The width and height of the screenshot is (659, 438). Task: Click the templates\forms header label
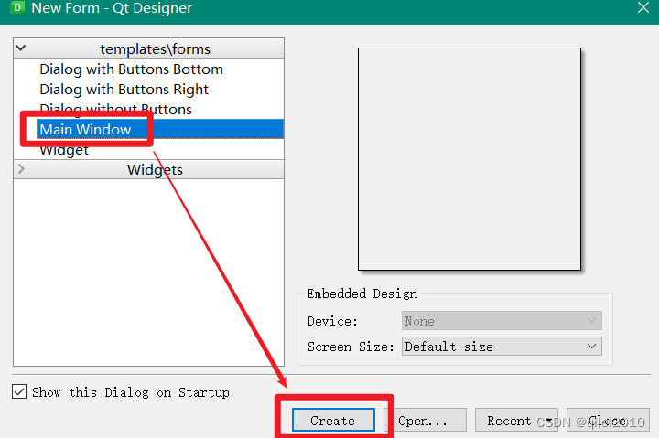click(155, 48)
